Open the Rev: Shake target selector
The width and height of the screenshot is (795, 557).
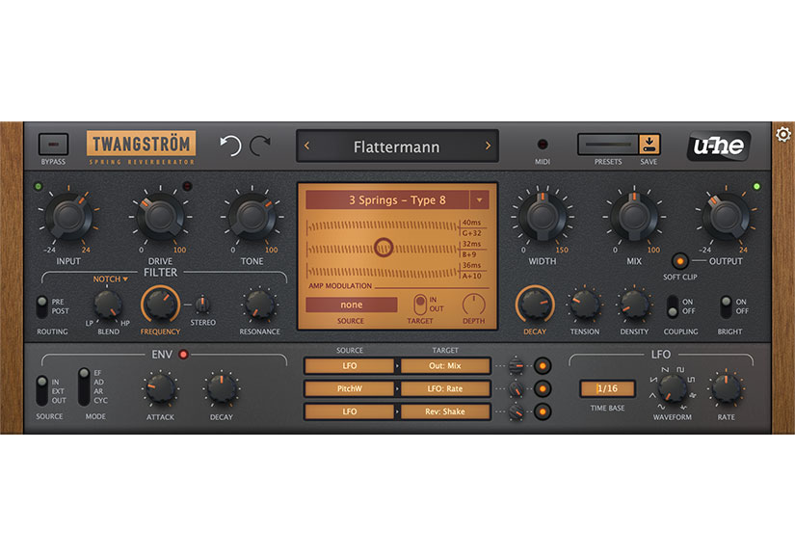coord(445,411)
